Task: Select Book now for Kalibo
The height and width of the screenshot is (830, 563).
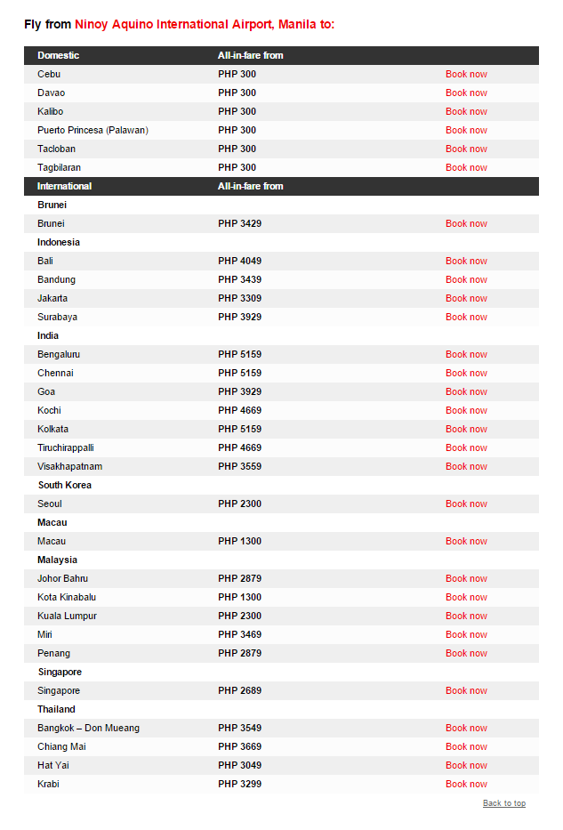Action: pyautogui.click(x=466, y=112)
